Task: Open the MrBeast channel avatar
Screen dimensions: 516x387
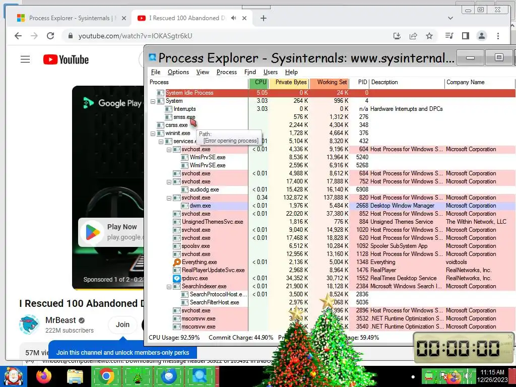Action: (29, 325)
